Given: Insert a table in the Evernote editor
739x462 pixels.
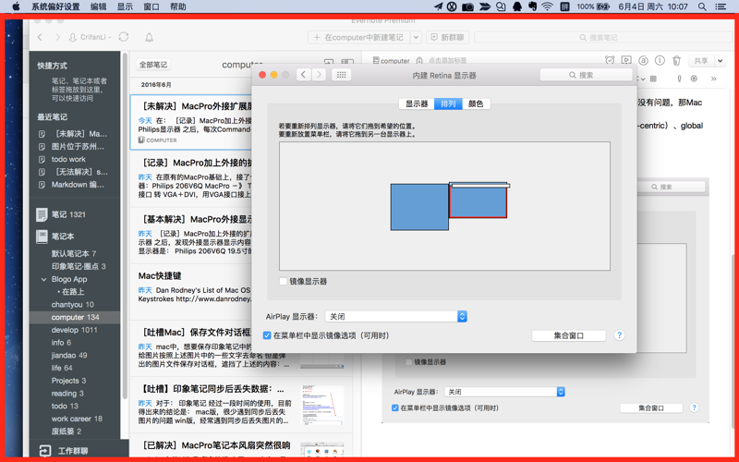Looking at the screenshot, I should tap(653, 79).
